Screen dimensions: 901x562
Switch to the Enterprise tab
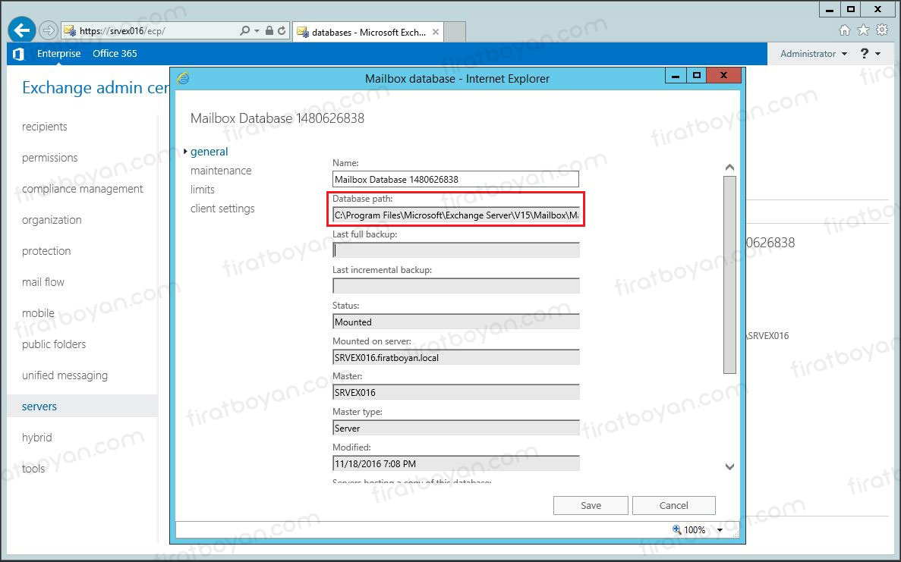click(x=58, y=53)
